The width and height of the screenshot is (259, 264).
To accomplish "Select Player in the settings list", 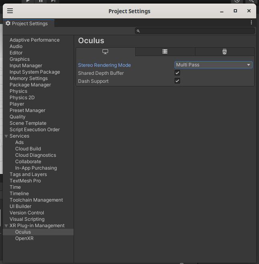I will (17, 104).
